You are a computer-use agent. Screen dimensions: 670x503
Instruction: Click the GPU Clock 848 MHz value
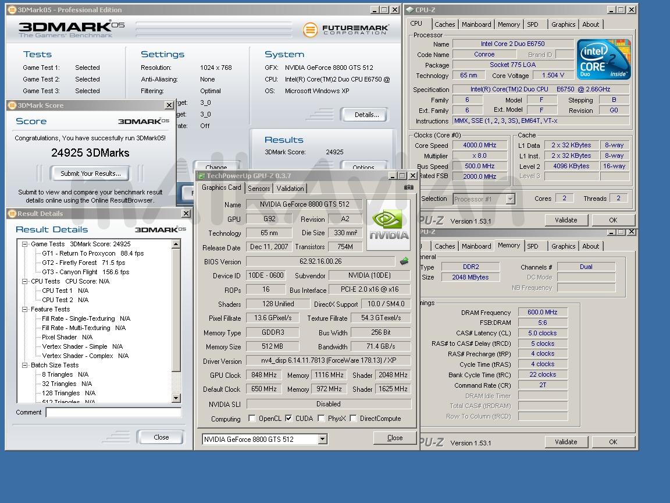pos(263,375)
